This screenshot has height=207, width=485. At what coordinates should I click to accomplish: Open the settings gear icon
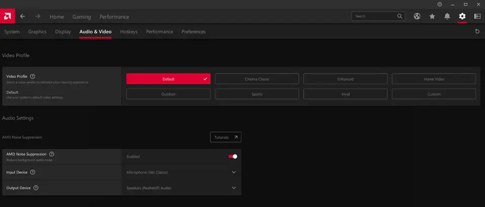462,16
